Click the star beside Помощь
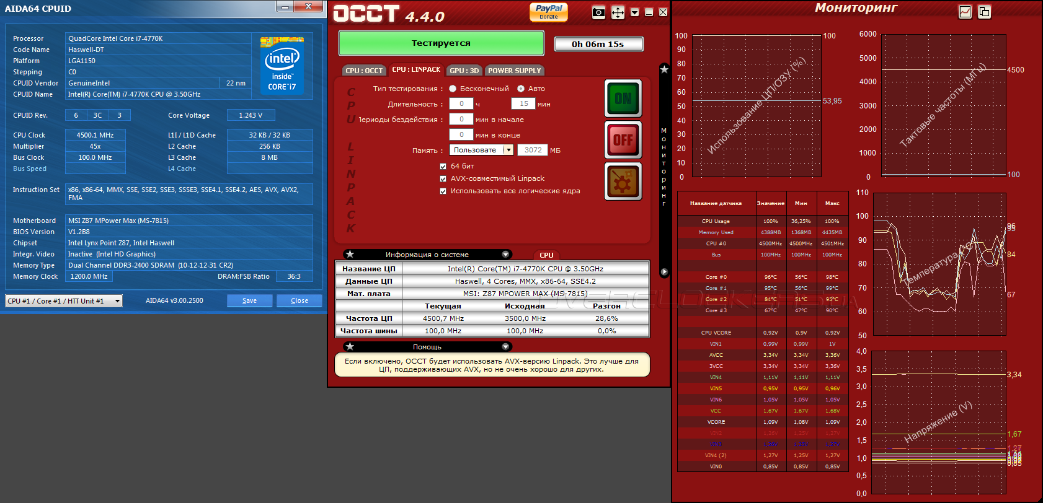This screenshot has height=503, width=1043. [x=350, y=346]
